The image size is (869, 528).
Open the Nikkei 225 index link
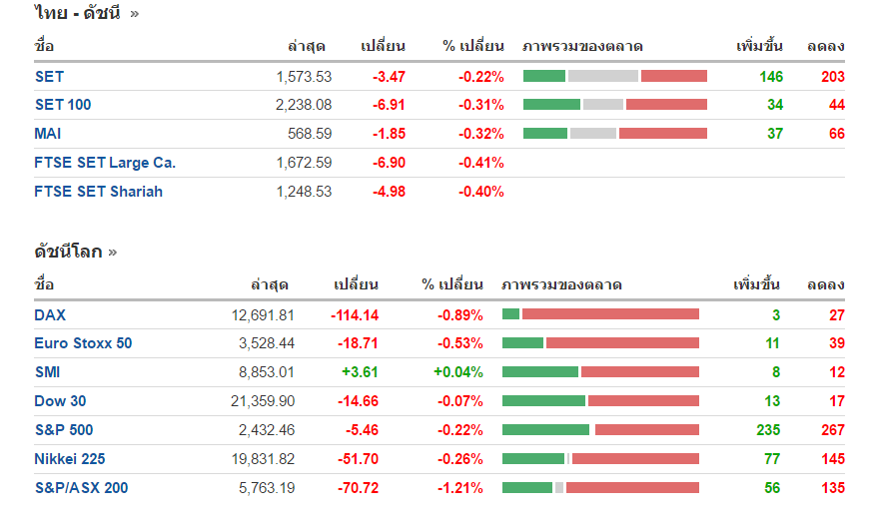(x=69, y=459)
